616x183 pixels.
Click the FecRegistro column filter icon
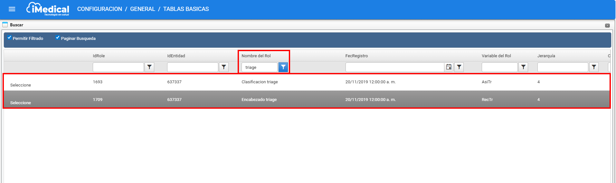click(x=459, y=67)
